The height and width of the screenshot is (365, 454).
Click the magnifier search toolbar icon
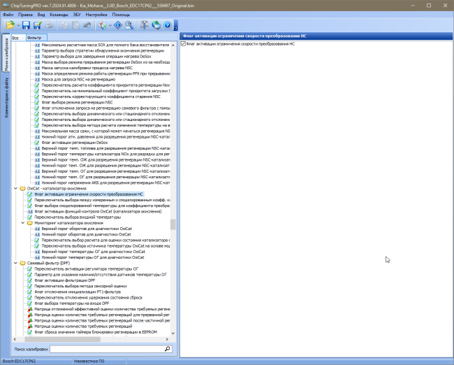tap(129, 25)
